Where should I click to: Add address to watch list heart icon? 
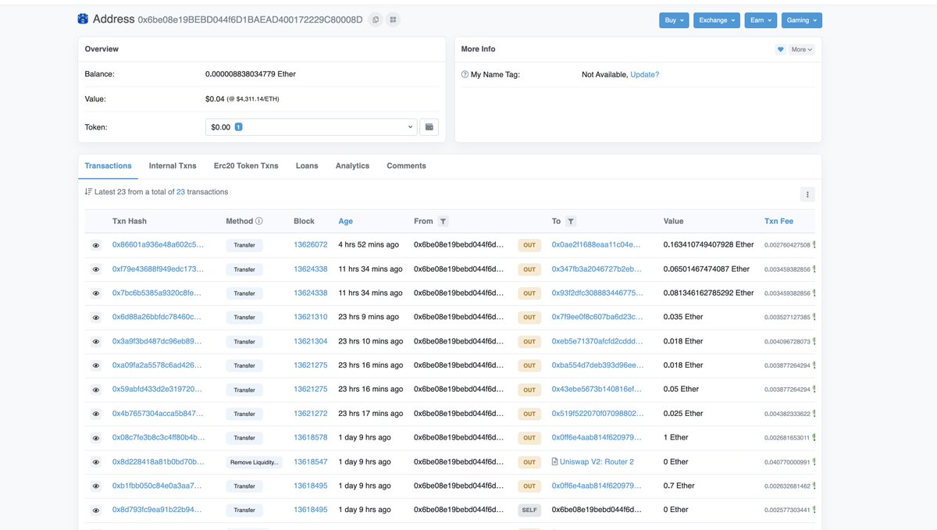780,49
